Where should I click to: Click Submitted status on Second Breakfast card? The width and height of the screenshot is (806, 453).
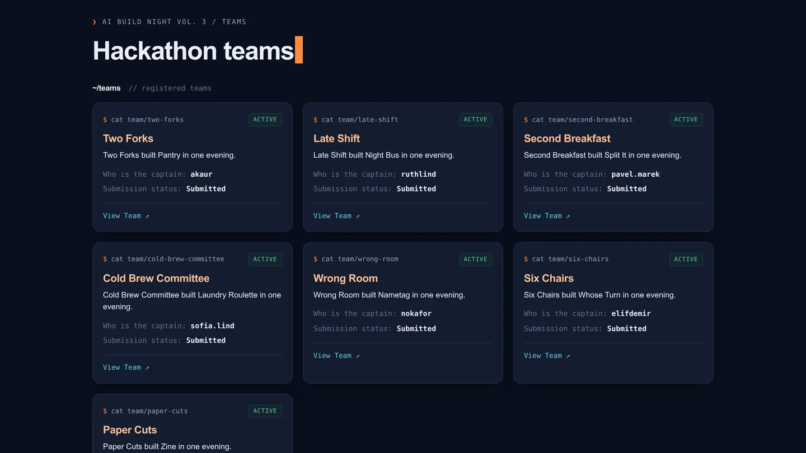(627, 189)
